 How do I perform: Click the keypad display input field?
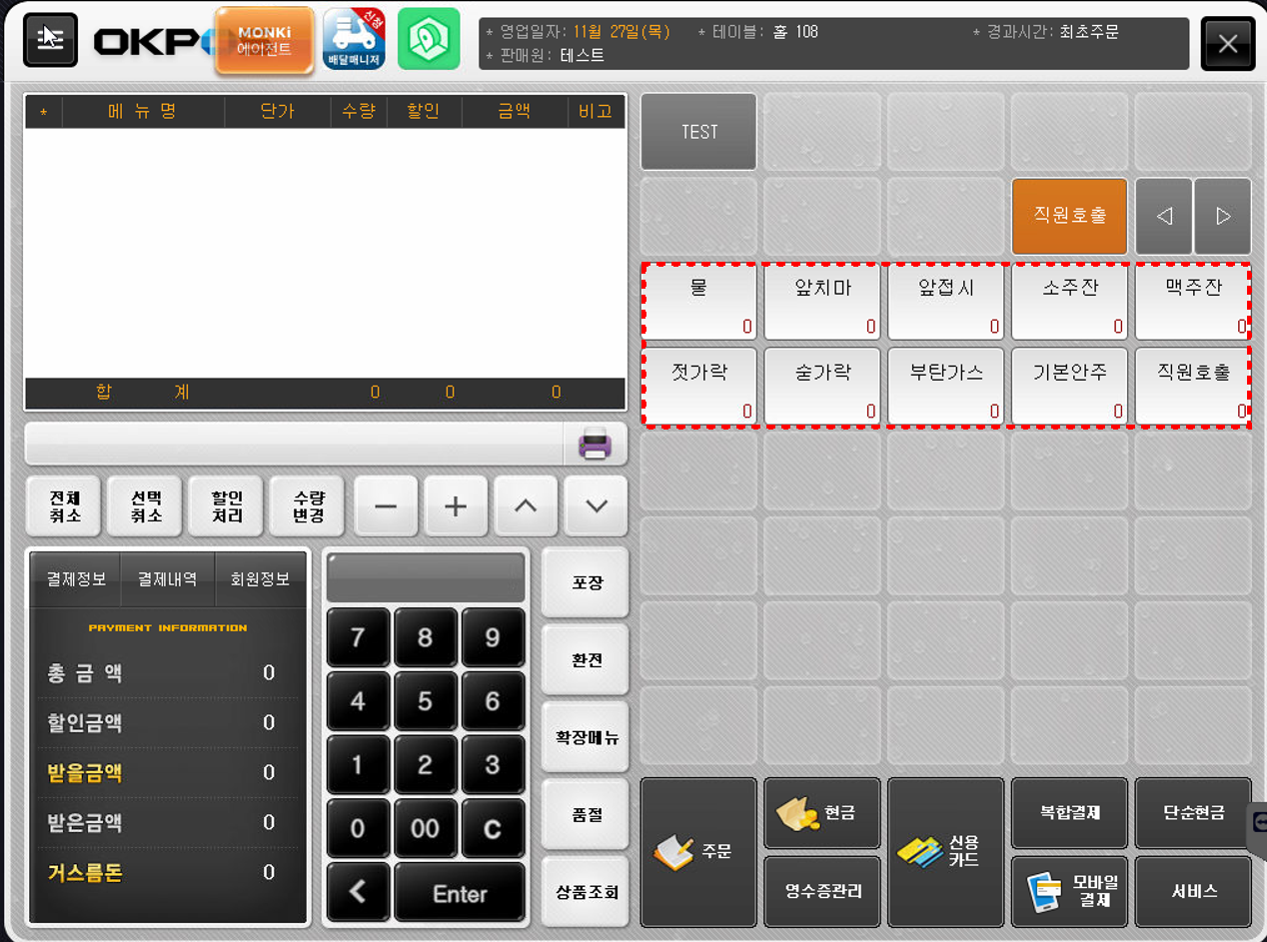(x=426, y=577)
